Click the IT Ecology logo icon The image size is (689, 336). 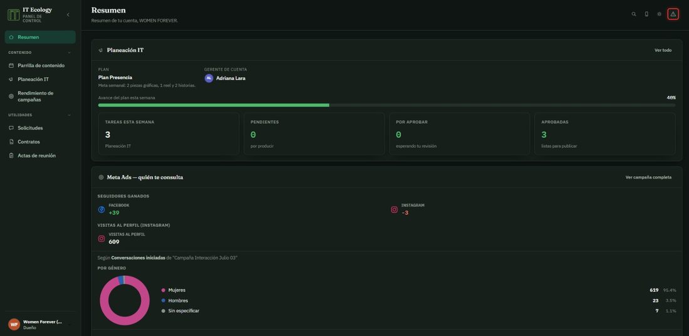pyautogui.click(x=14, y=14)
